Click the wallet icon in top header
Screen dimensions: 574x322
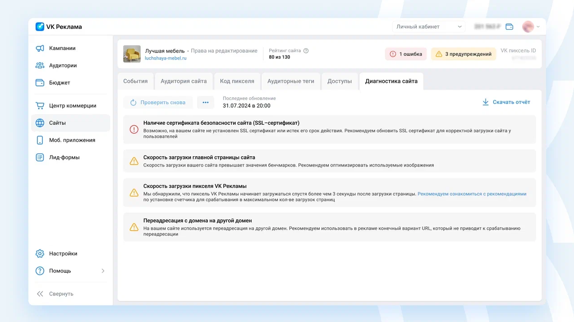click(509, 27)
